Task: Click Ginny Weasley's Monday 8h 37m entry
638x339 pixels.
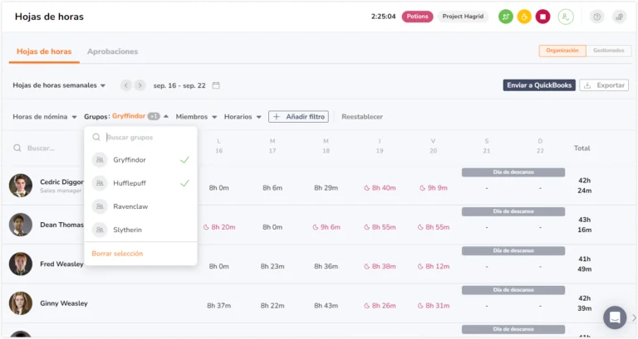Action: tap(219, 306)
